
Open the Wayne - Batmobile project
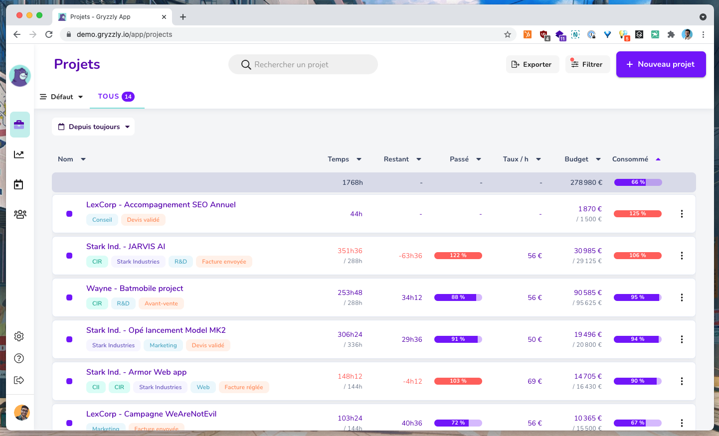coord(135,289)
